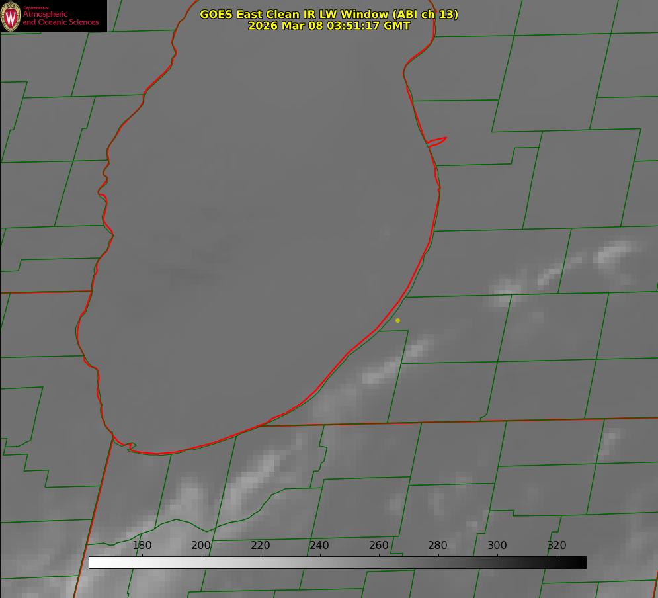Image resolution: width=658 pixels, height=598 pixels.
Task: Select the GOES East Clean IR title
Action: (x=329, y=14)
